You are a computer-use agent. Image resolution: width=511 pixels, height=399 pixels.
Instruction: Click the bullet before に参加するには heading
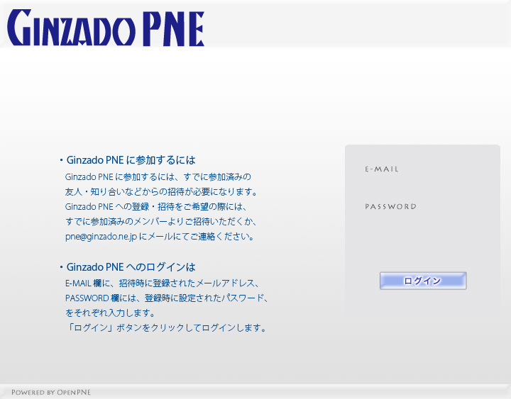pos(61,161)
